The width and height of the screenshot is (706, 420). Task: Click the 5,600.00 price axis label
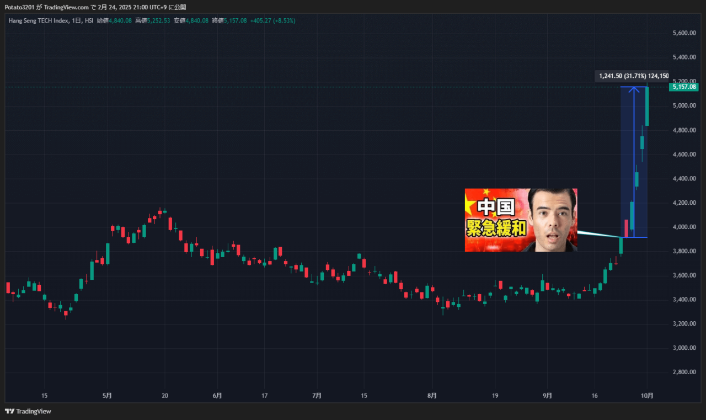click(684, 33)
